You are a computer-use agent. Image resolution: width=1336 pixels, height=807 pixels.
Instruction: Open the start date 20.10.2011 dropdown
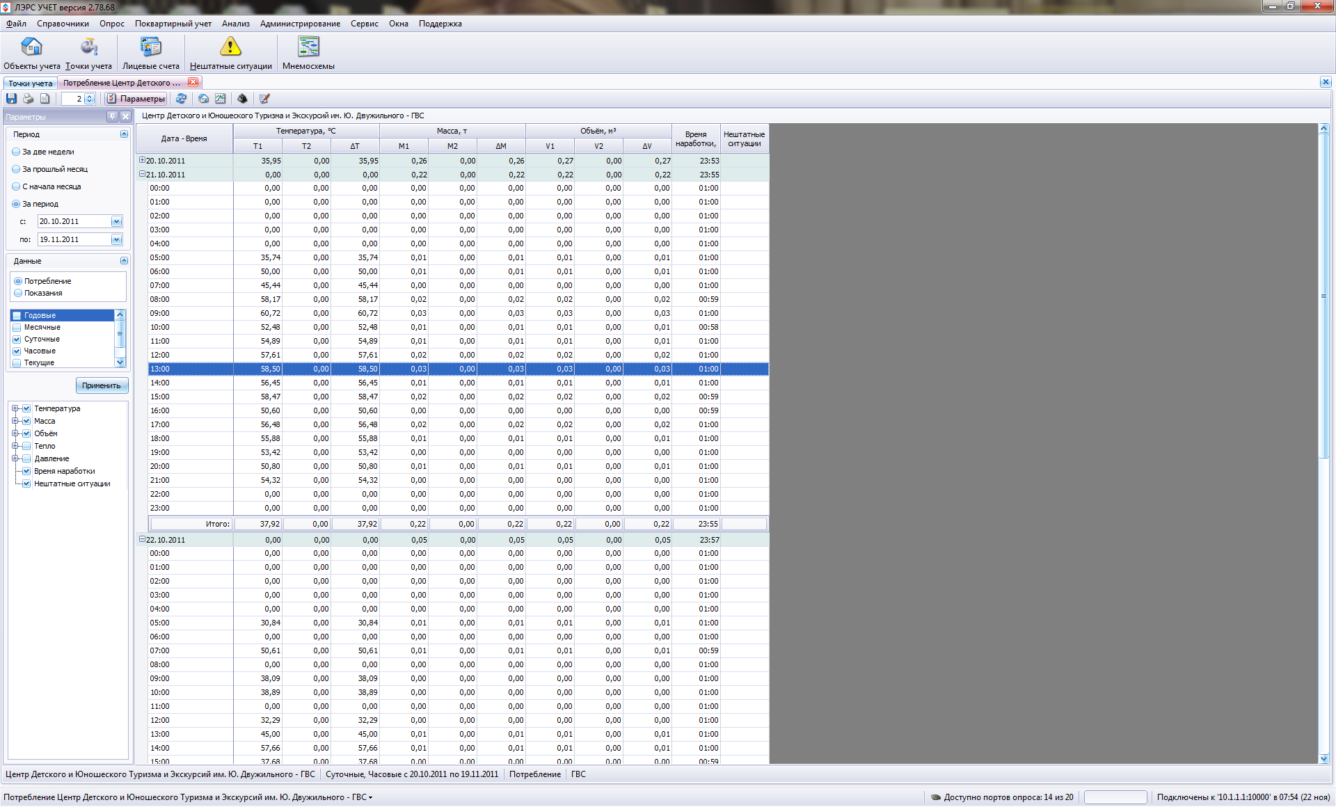(116, 221)
